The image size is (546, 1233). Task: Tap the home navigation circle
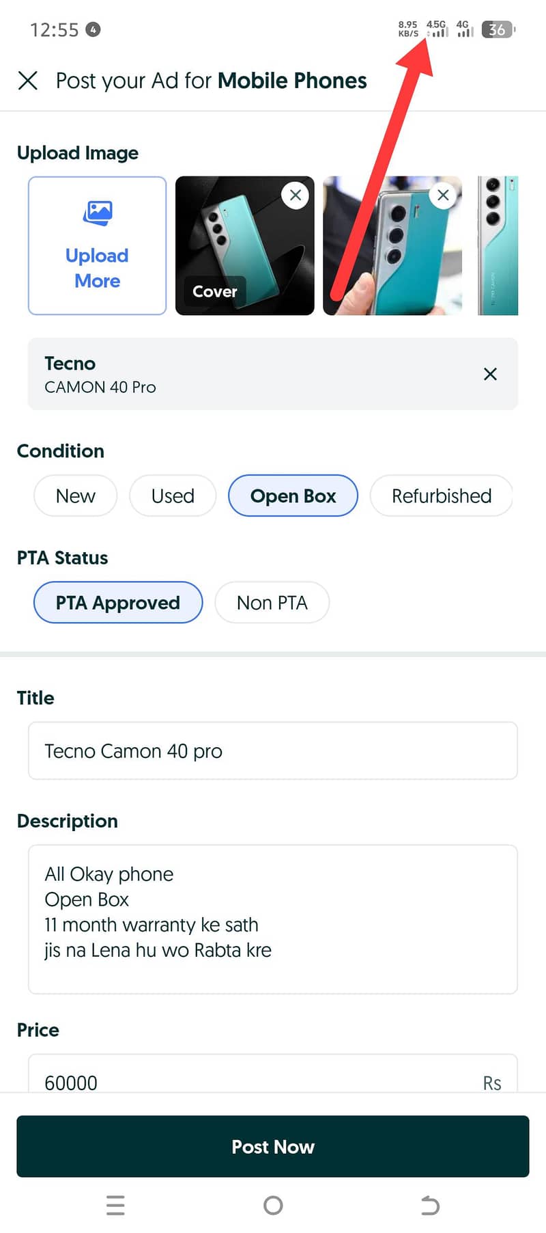click(273, 1206)
